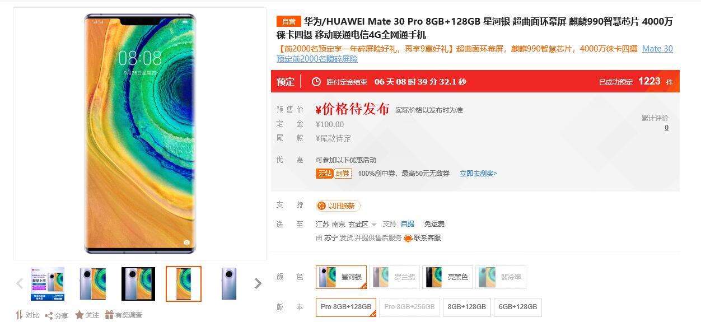
Task: Click the 联系客服 customer service icon
Action: coord(408,239)
